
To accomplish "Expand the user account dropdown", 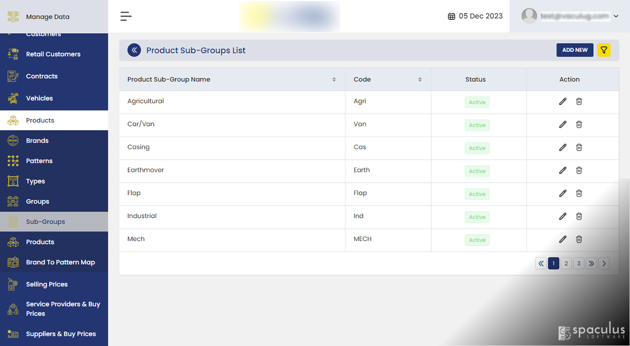I will click(615, 17).
